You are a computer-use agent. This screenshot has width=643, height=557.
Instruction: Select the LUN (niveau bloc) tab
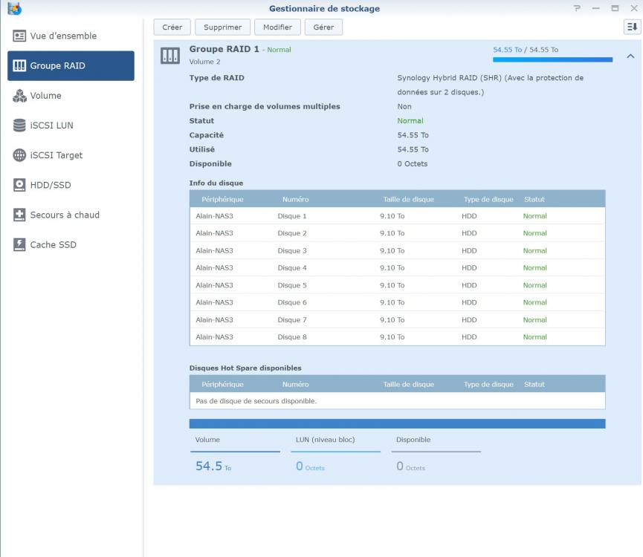point(335,440)
